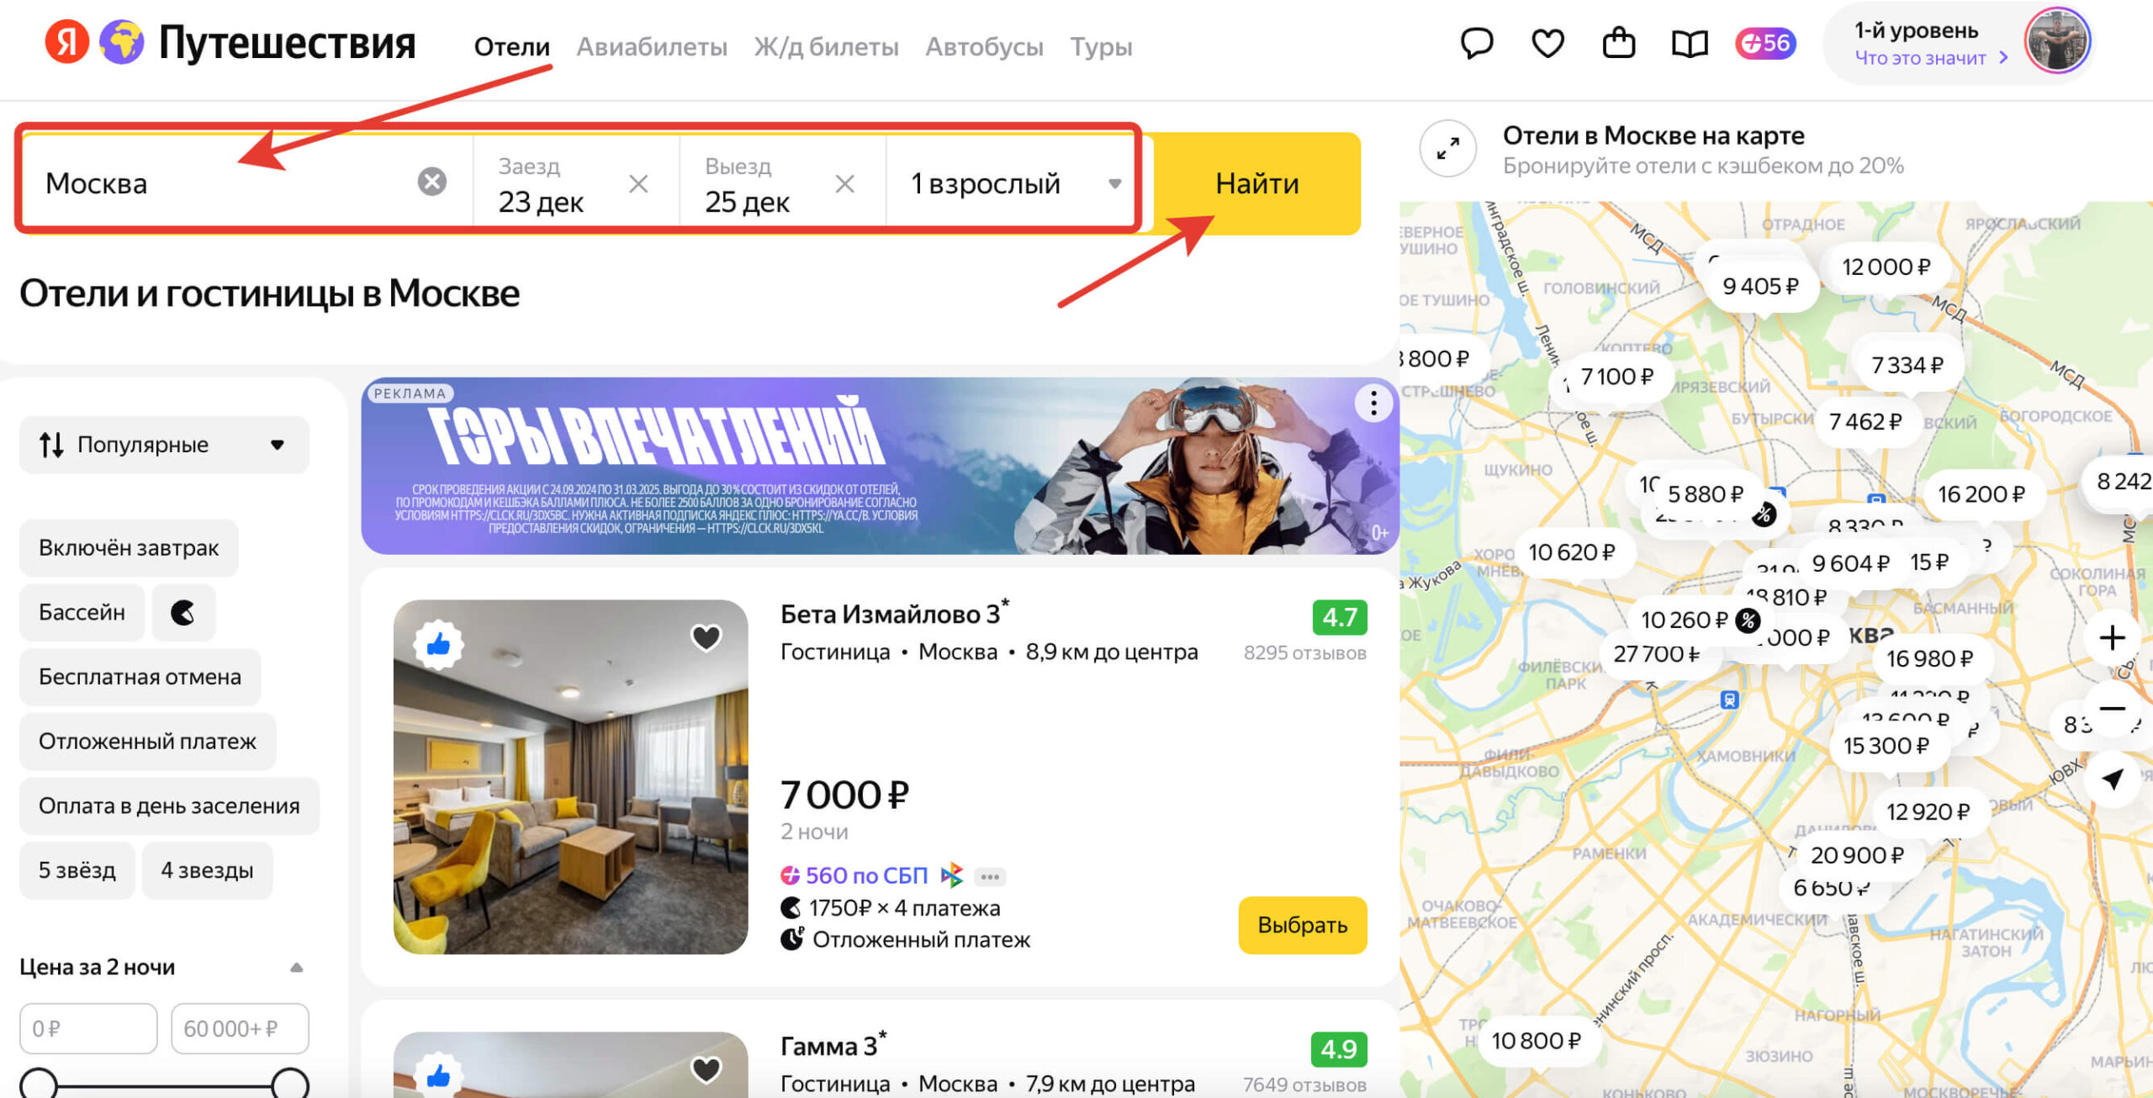This screenshot has height=1098, width=2153.
Task: Toggle the Бассейн filter chip
Action: click(x=82, y=612)
